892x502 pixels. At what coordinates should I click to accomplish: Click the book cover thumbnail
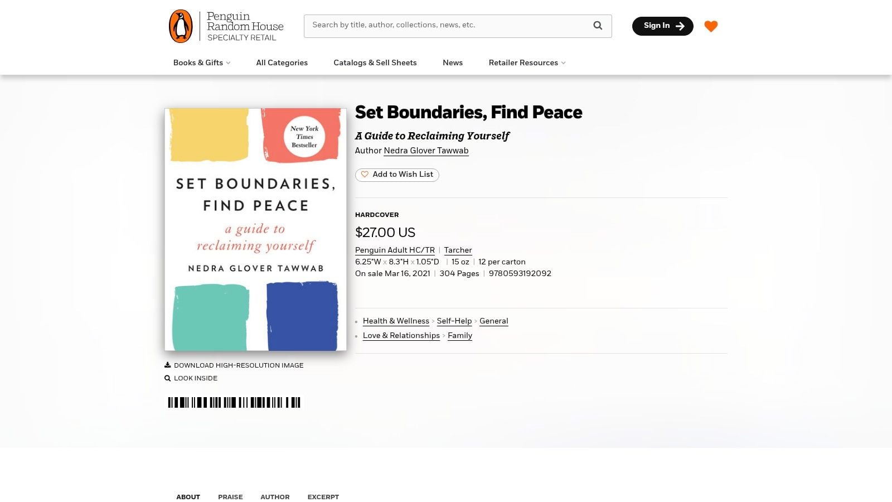pyautogui.click(x=255, y=229)
